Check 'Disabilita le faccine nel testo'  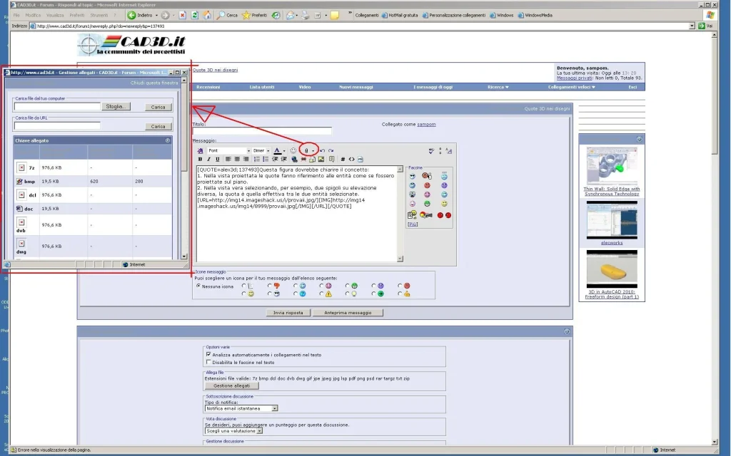[208, 362]
